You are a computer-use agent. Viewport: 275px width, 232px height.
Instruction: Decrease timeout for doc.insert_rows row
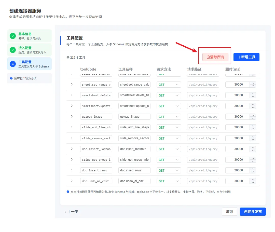click(253, 172)
